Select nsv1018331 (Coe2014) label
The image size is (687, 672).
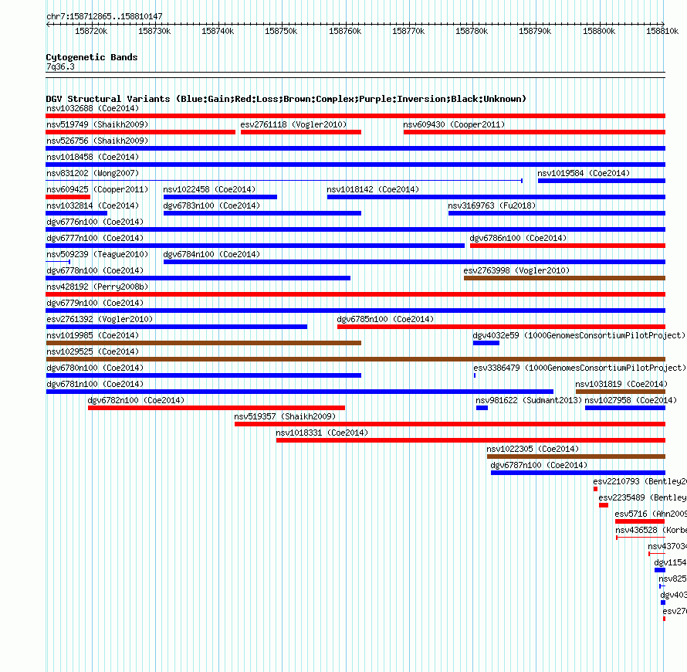(322, 433)
